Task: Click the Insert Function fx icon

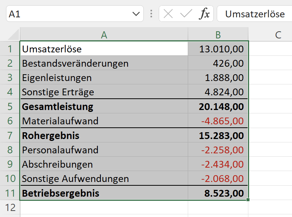Action: click(204, 14)
